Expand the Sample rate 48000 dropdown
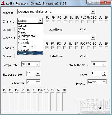The height and width of the screenshot is (115, 112). pos(38,64)
